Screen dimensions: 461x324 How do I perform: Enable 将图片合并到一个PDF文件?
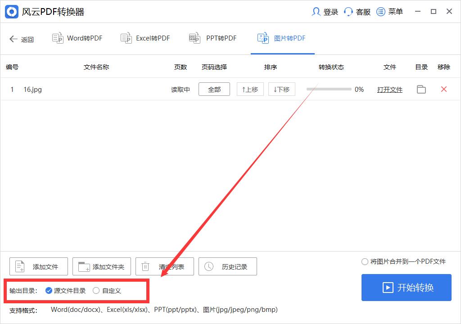coord(365,261)
